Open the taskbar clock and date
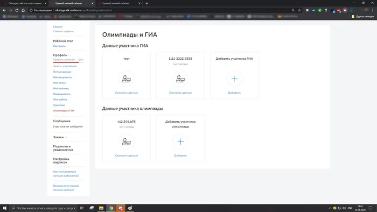Viewport: 377px width, 212px height. tap(360, 208)
